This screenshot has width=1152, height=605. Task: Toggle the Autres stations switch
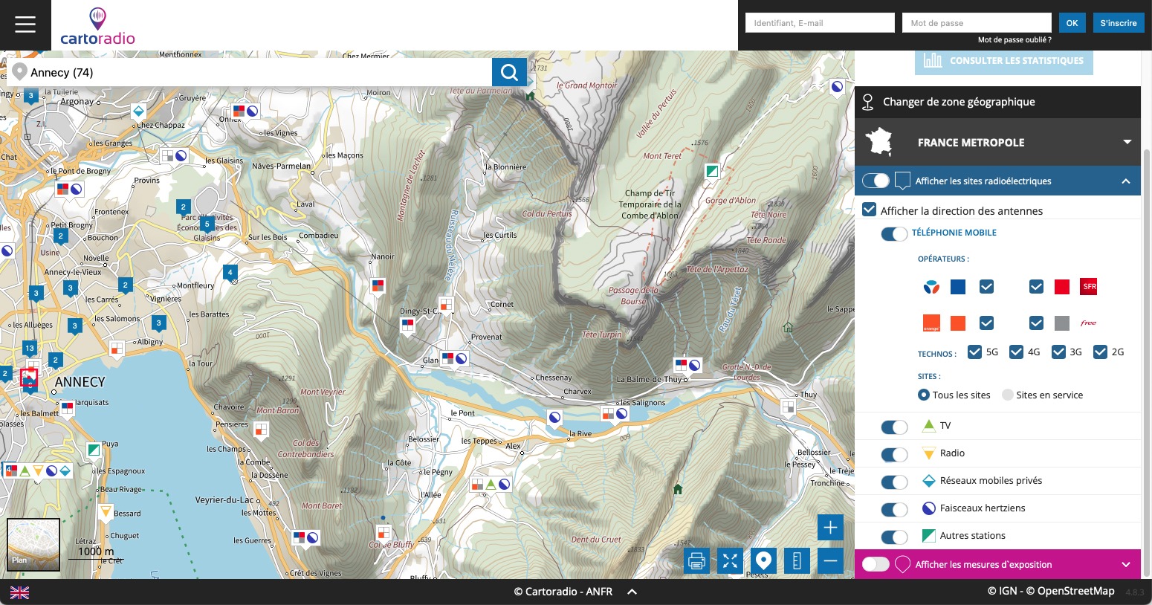[x=894, y=537]
